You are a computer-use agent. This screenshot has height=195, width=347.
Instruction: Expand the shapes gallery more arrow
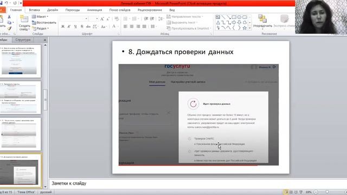pos(249,28)
